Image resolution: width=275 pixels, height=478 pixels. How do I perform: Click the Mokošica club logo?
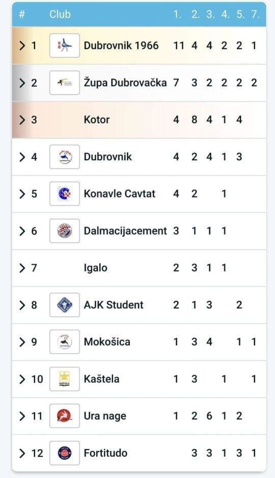click(x=65, y=342)
